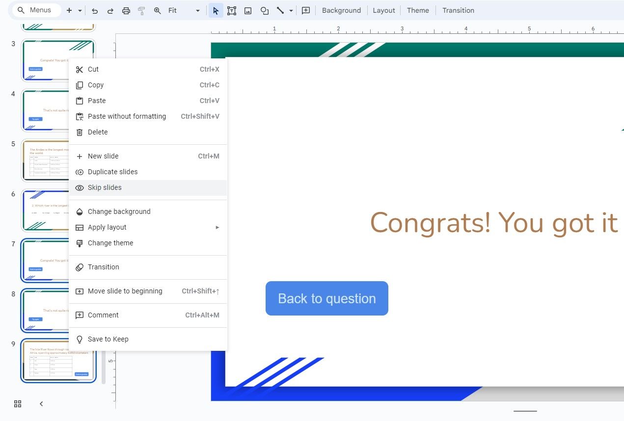Choose Change theme

click(148, 243)
